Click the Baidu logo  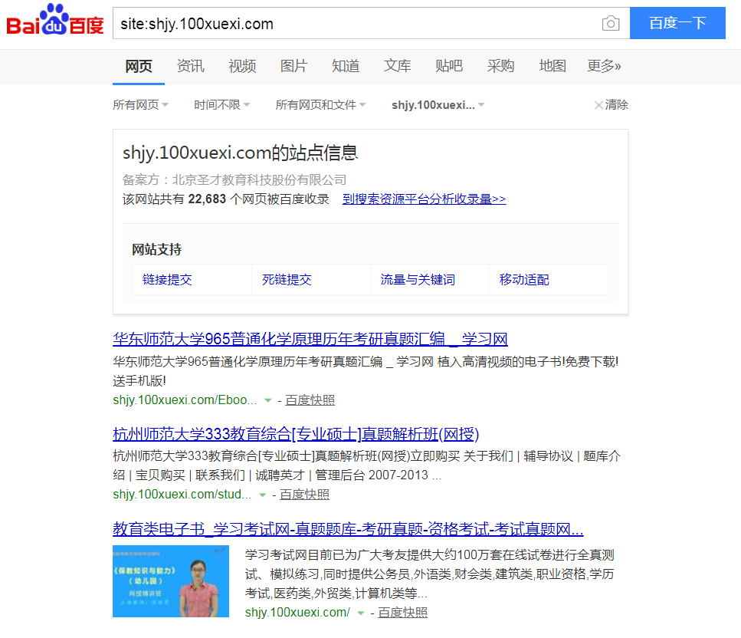(55, 21)
